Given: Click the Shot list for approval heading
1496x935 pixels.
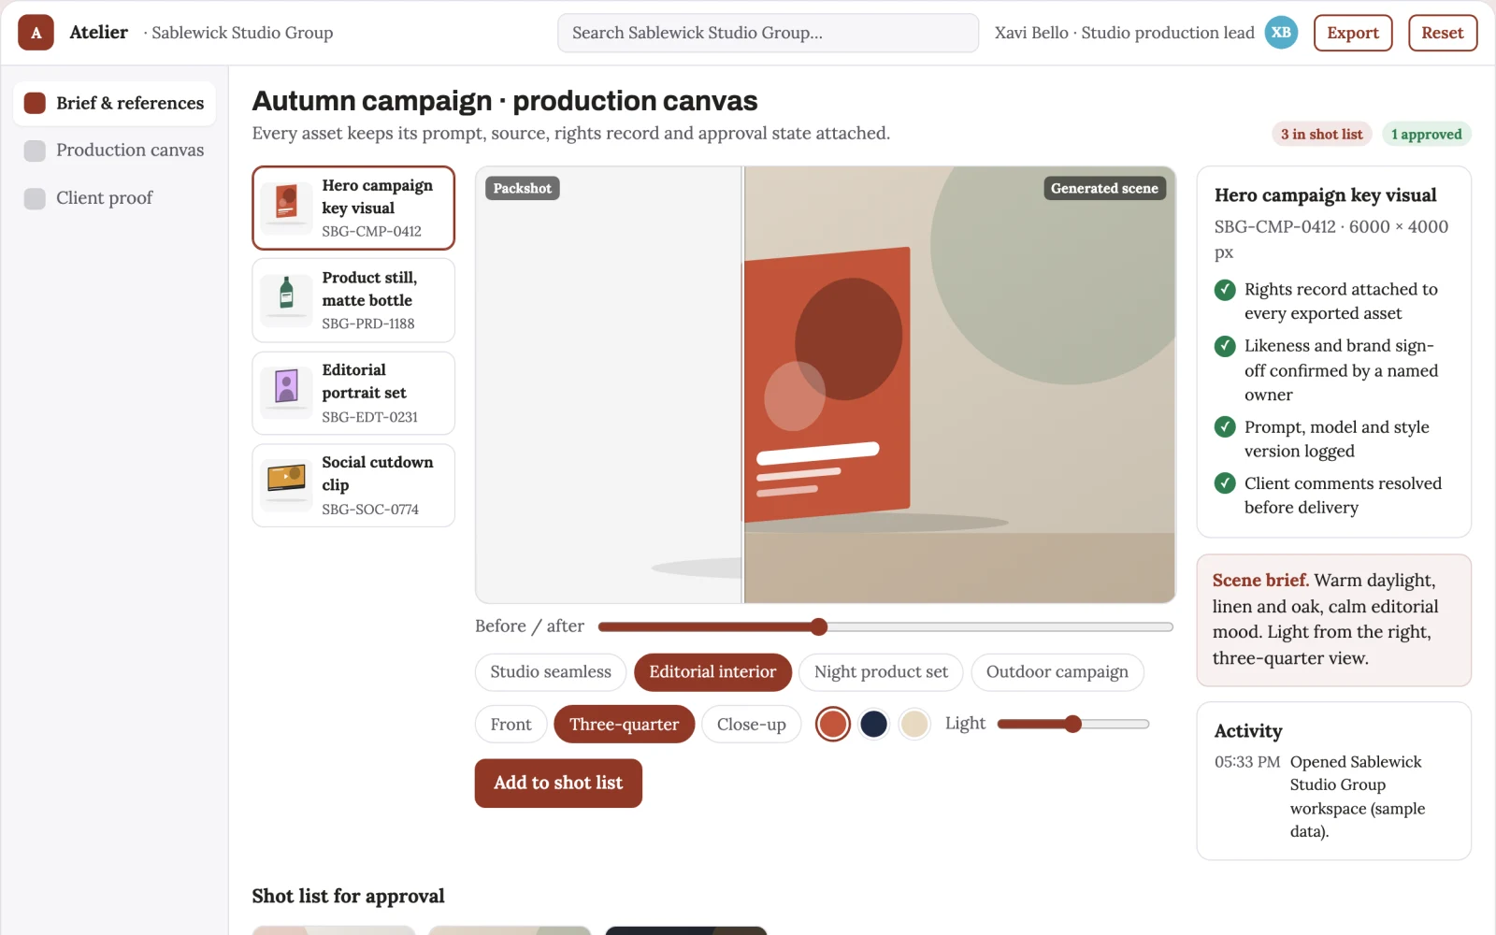Looking at the screenshot, I should [348, 897].
